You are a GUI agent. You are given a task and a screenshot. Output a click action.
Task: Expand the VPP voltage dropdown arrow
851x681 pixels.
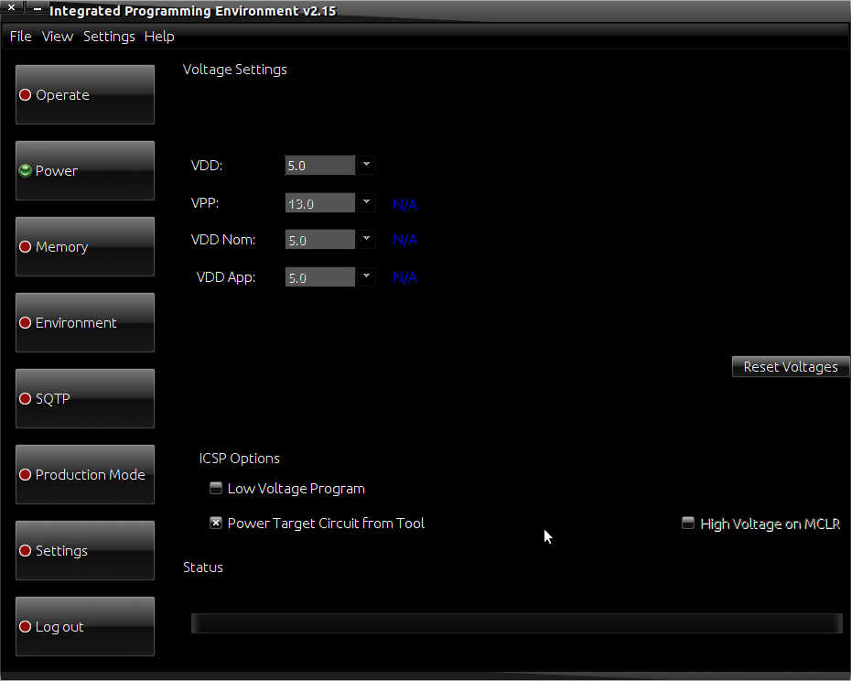click(366, 202)
